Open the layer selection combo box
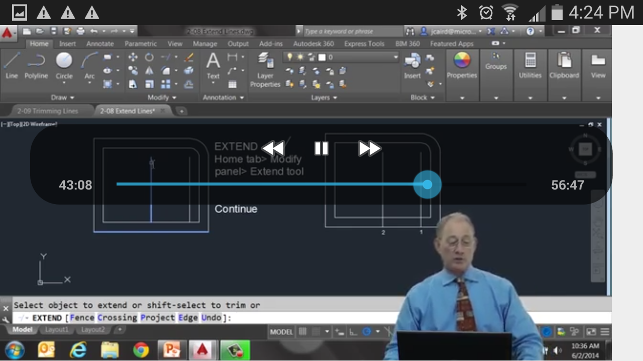The width and height of the screenshot is (643, 361). (x=341, y=57)
